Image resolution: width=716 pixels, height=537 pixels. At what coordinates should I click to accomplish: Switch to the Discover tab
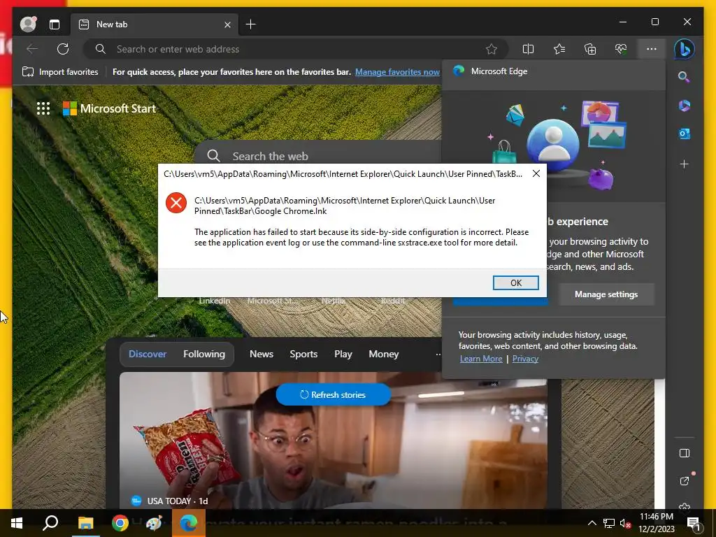click(x=148, y=354)
